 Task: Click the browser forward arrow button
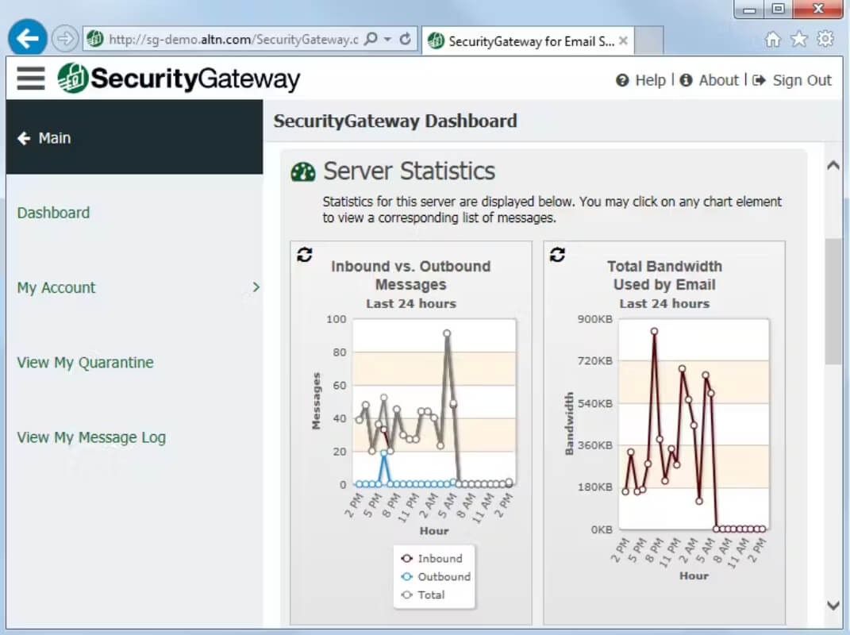click(64, 39)
